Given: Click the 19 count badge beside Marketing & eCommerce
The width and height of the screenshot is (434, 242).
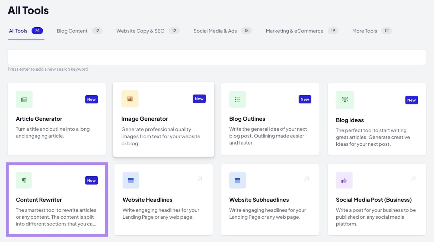Looking at the screenshot, I should coord(333,31).
